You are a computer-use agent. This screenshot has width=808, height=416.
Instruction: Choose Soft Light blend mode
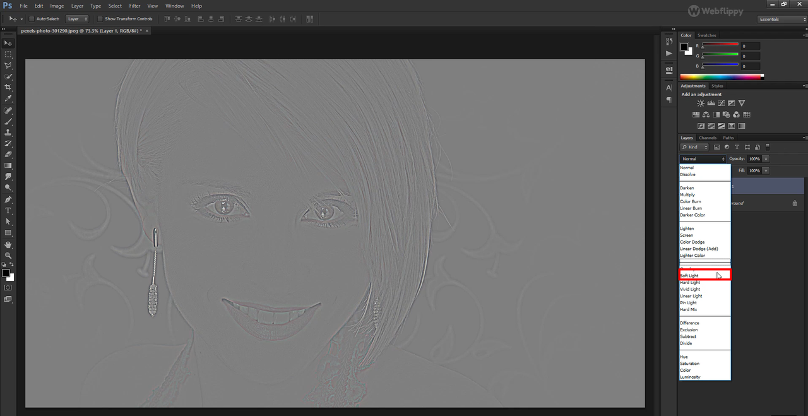(x=704, y=275)
